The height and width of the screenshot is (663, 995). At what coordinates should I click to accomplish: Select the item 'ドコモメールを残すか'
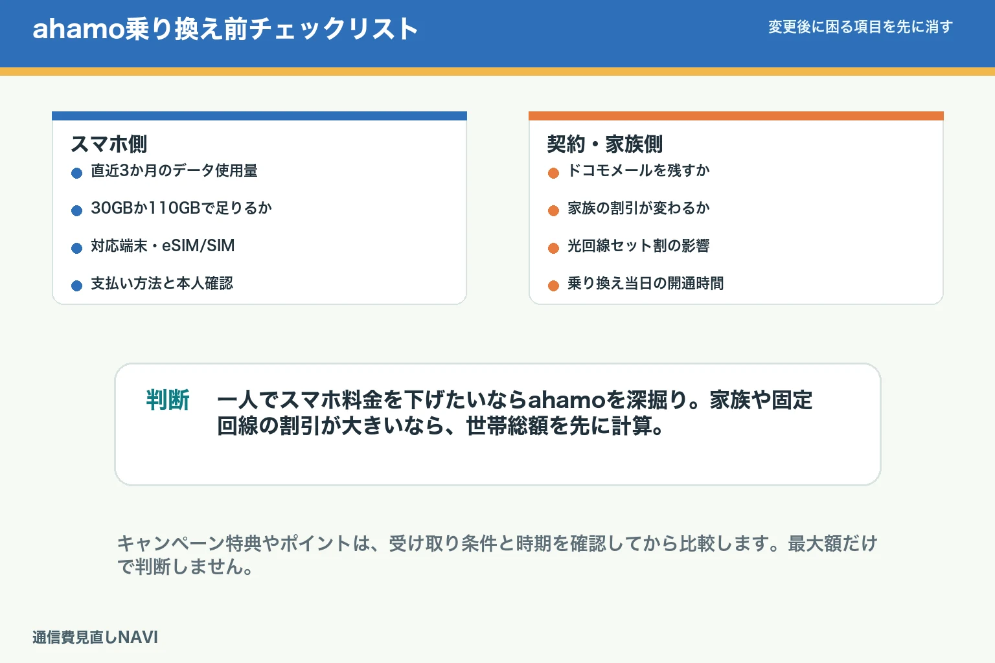pos(639,170)
